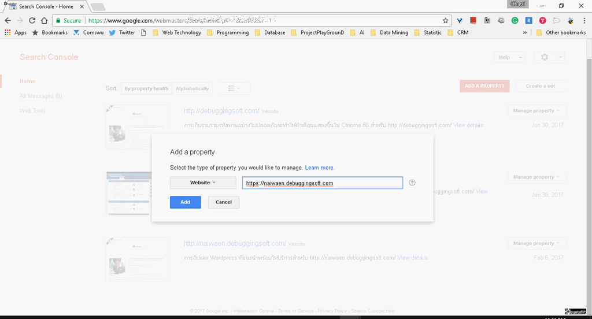Open the Comswu bookmark

[x=88, y=32]
